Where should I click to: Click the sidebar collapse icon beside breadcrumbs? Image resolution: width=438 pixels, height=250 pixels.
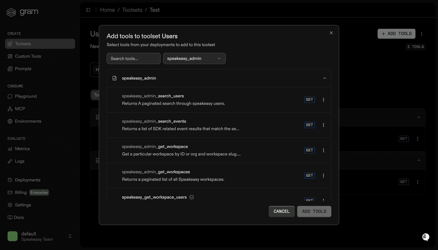[88, 10]
